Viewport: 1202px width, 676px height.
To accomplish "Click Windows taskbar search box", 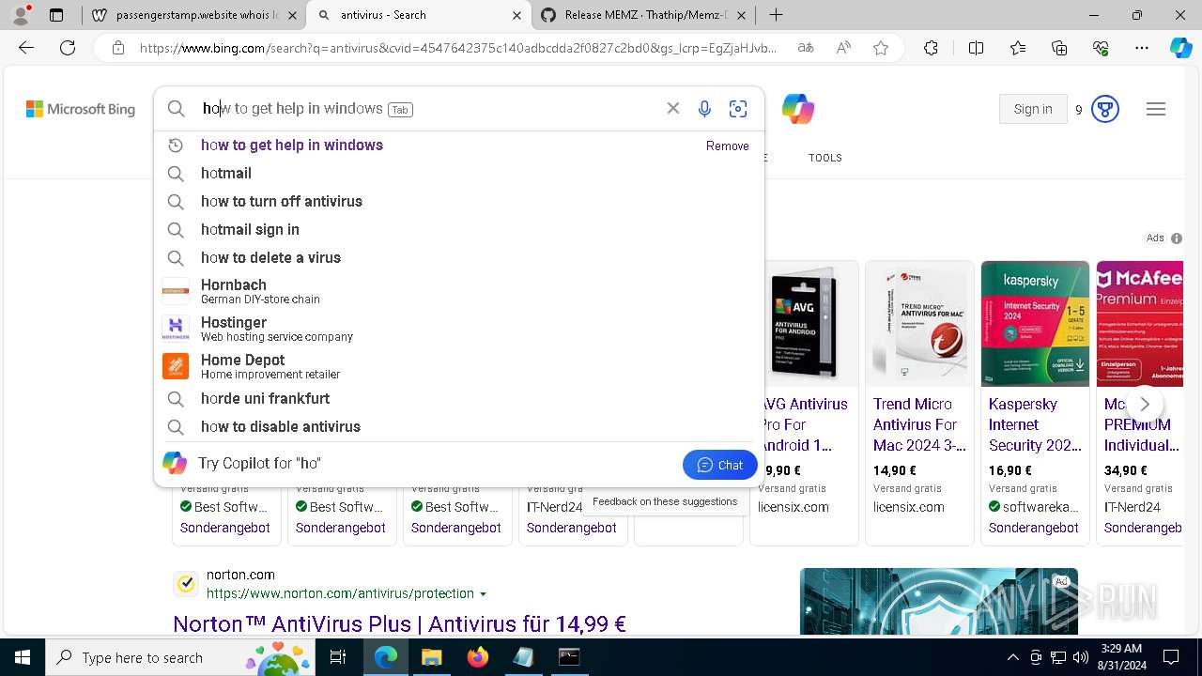I will (181, 657).
